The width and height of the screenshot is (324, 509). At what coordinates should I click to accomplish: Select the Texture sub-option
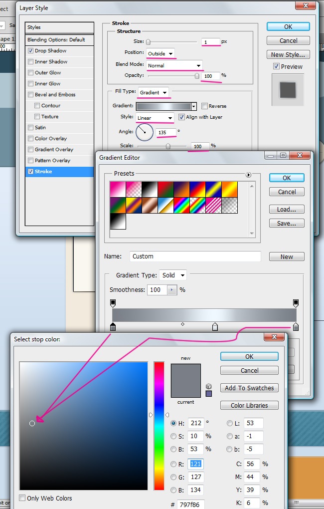(x=50, y=117)
